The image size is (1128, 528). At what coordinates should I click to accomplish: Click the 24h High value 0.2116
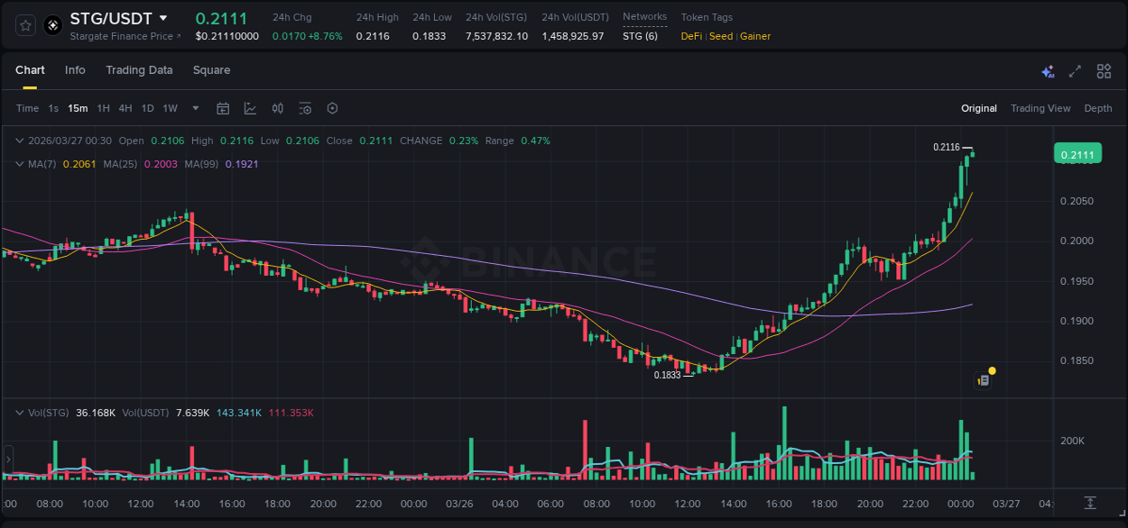[373, 36]
